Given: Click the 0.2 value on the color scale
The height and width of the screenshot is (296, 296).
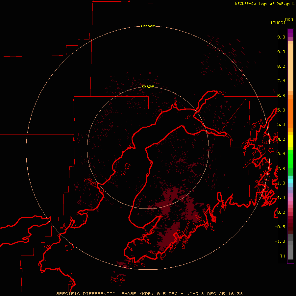Looking at the screenshot, I should 281,212.
